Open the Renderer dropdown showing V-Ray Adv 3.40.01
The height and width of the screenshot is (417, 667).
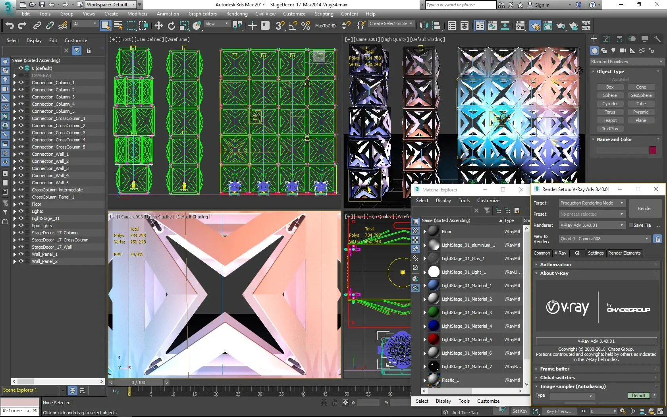(x=592, y=225)
